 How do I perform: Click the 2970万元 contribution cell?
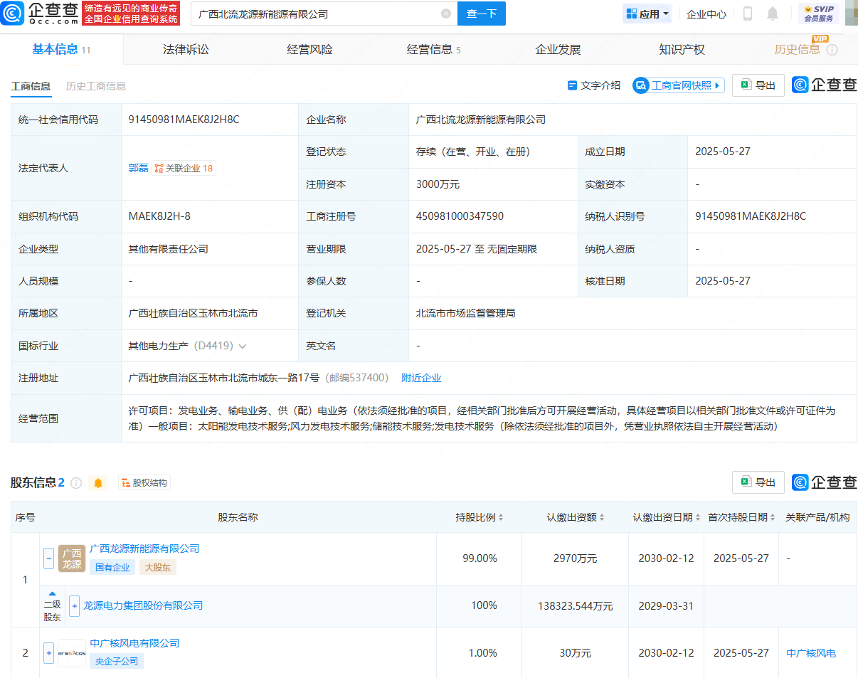(576, 558)
